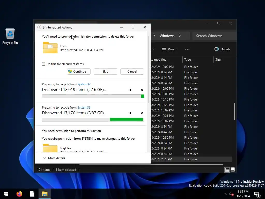Click the Search Windows field
Viewport: 265px width, 199px height.
click(x=214, y=36)
